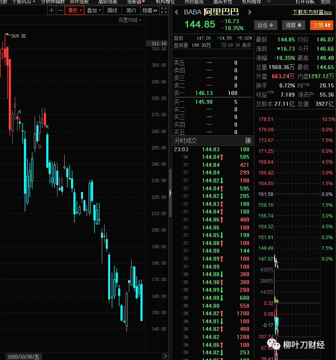Toggle the 隐藏 panel button

tap(150, 10)
